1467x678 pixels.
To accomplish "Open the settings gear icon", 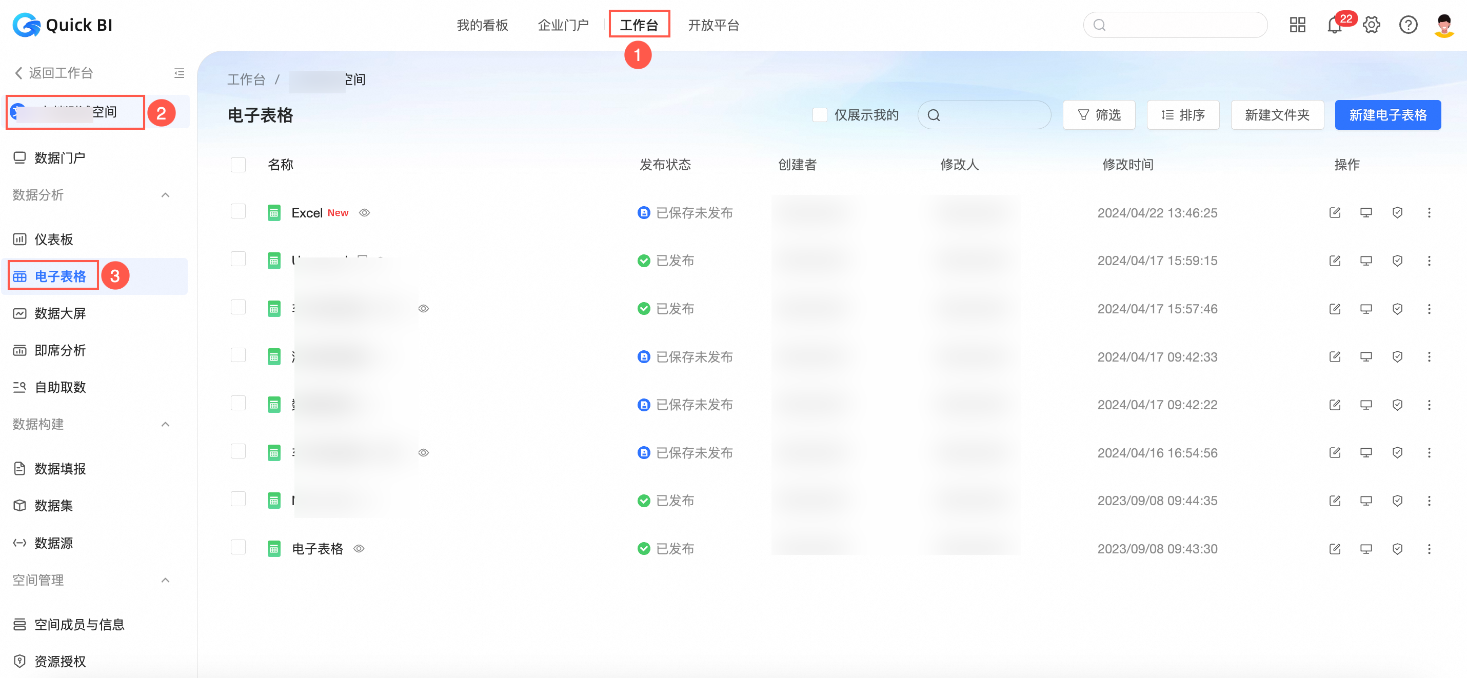I will pos(1371,25).
